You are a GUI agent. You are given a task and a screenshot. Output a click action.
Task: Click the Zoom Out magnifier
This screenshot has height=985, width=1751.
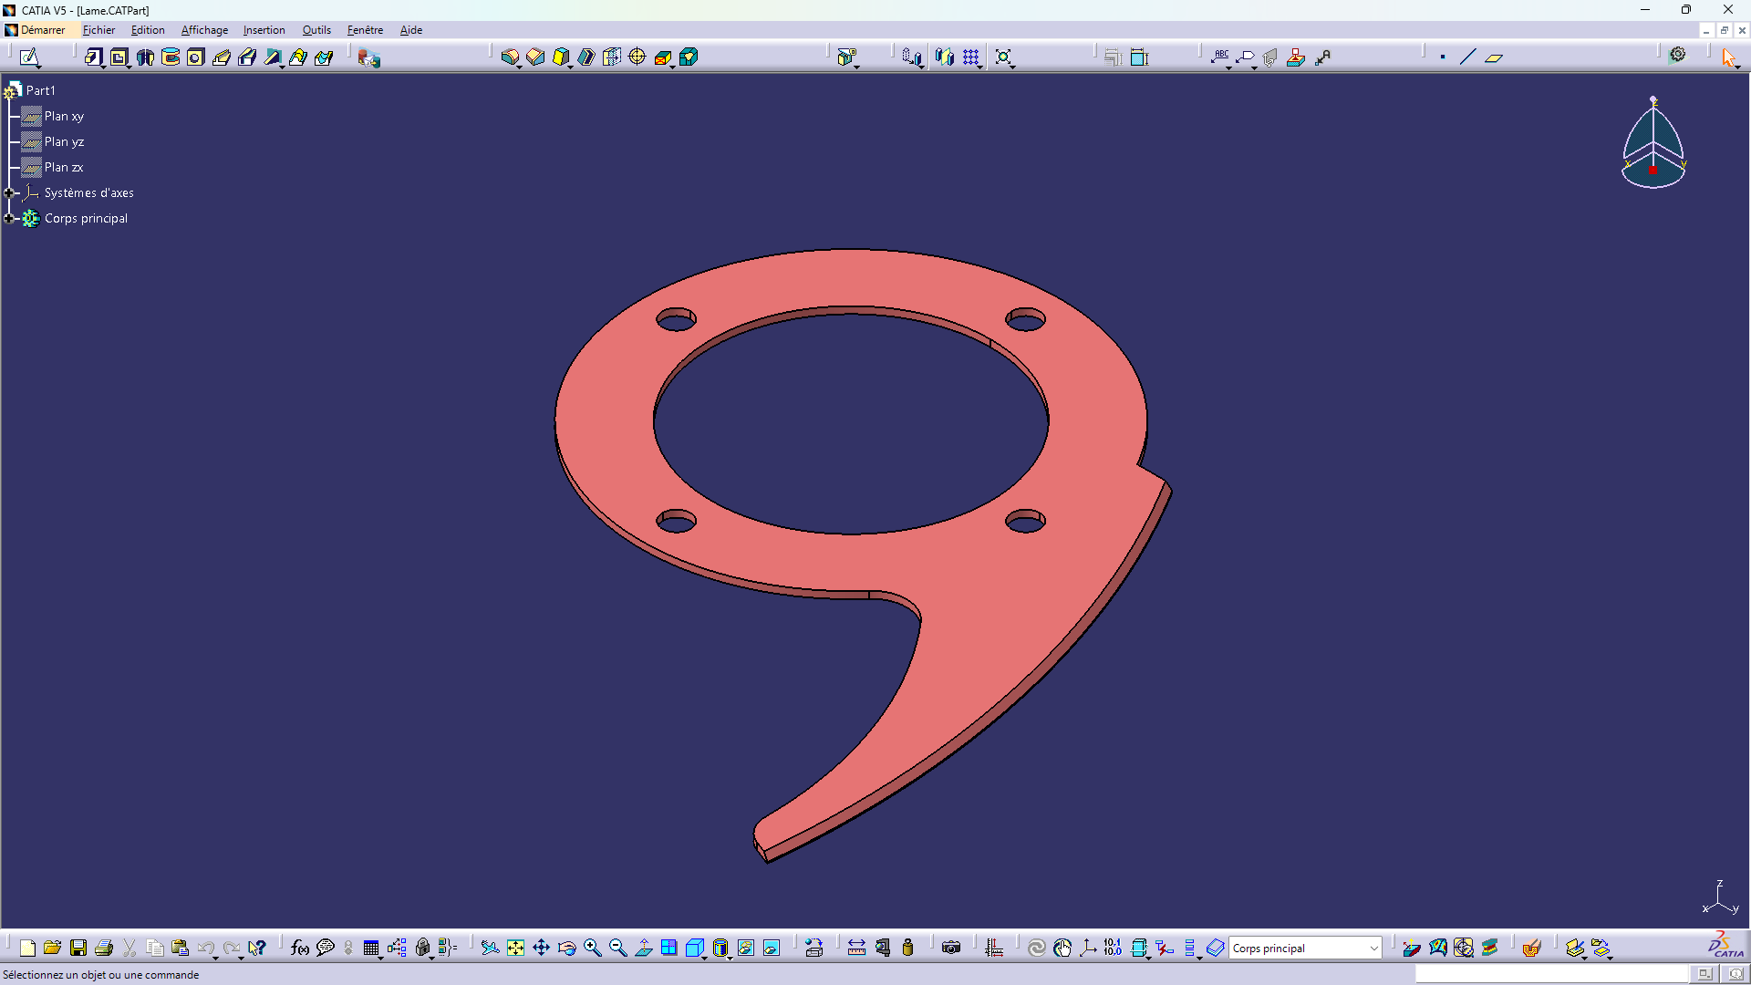tap(617, 949)
